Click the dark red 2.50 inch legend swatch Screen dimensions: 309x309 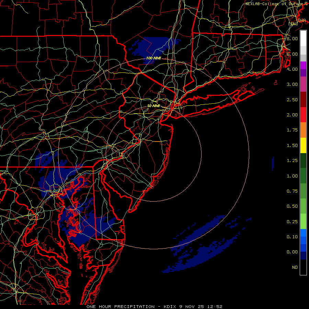pyautogui.click(x=303, y=100)
